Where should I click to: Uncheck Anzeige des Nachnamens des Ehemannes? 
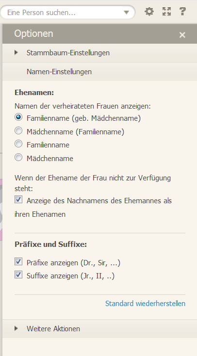pyautogui.click(x=18, y=199)
